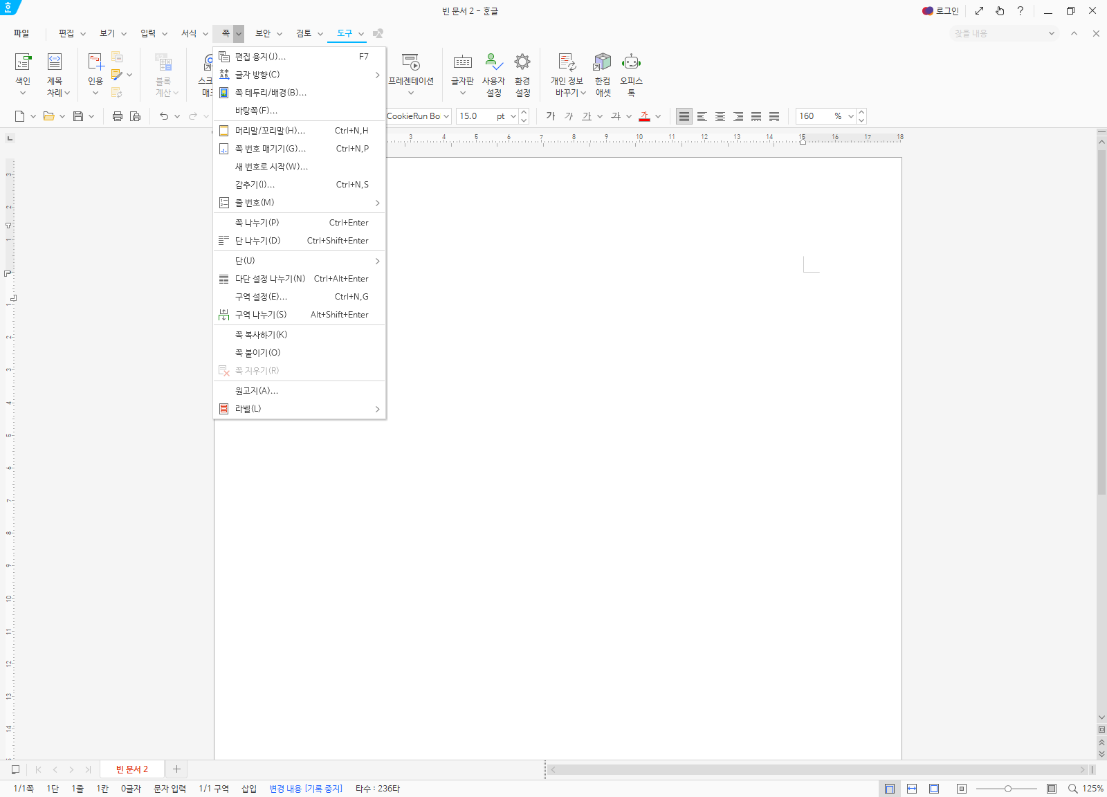This screenshot has width=1107, height=797.
Task: Click 변경 내용 [기록 중지] status link
Action: [x=306, y=789]
